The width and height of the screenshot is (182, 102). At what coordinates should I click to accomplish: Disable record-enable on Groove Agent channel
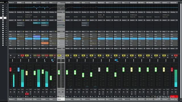pyautogui.click(x=27, y=94)
